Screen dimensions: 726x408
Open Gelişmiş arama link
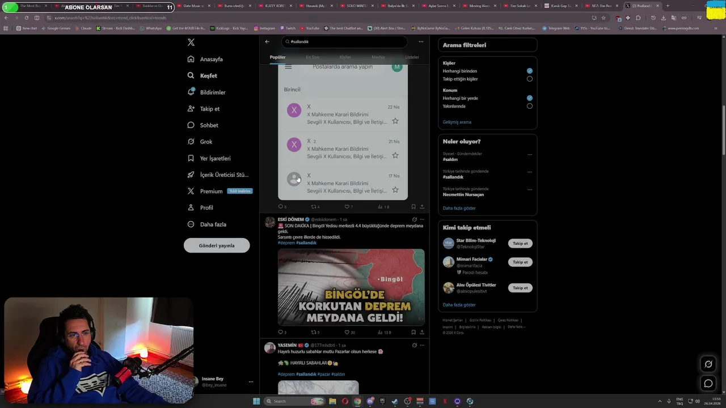click(x=457, y=122)
